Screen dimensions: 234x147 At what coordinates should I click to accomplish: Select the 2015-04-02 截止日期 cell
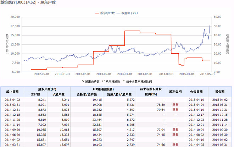pos(12,100)
